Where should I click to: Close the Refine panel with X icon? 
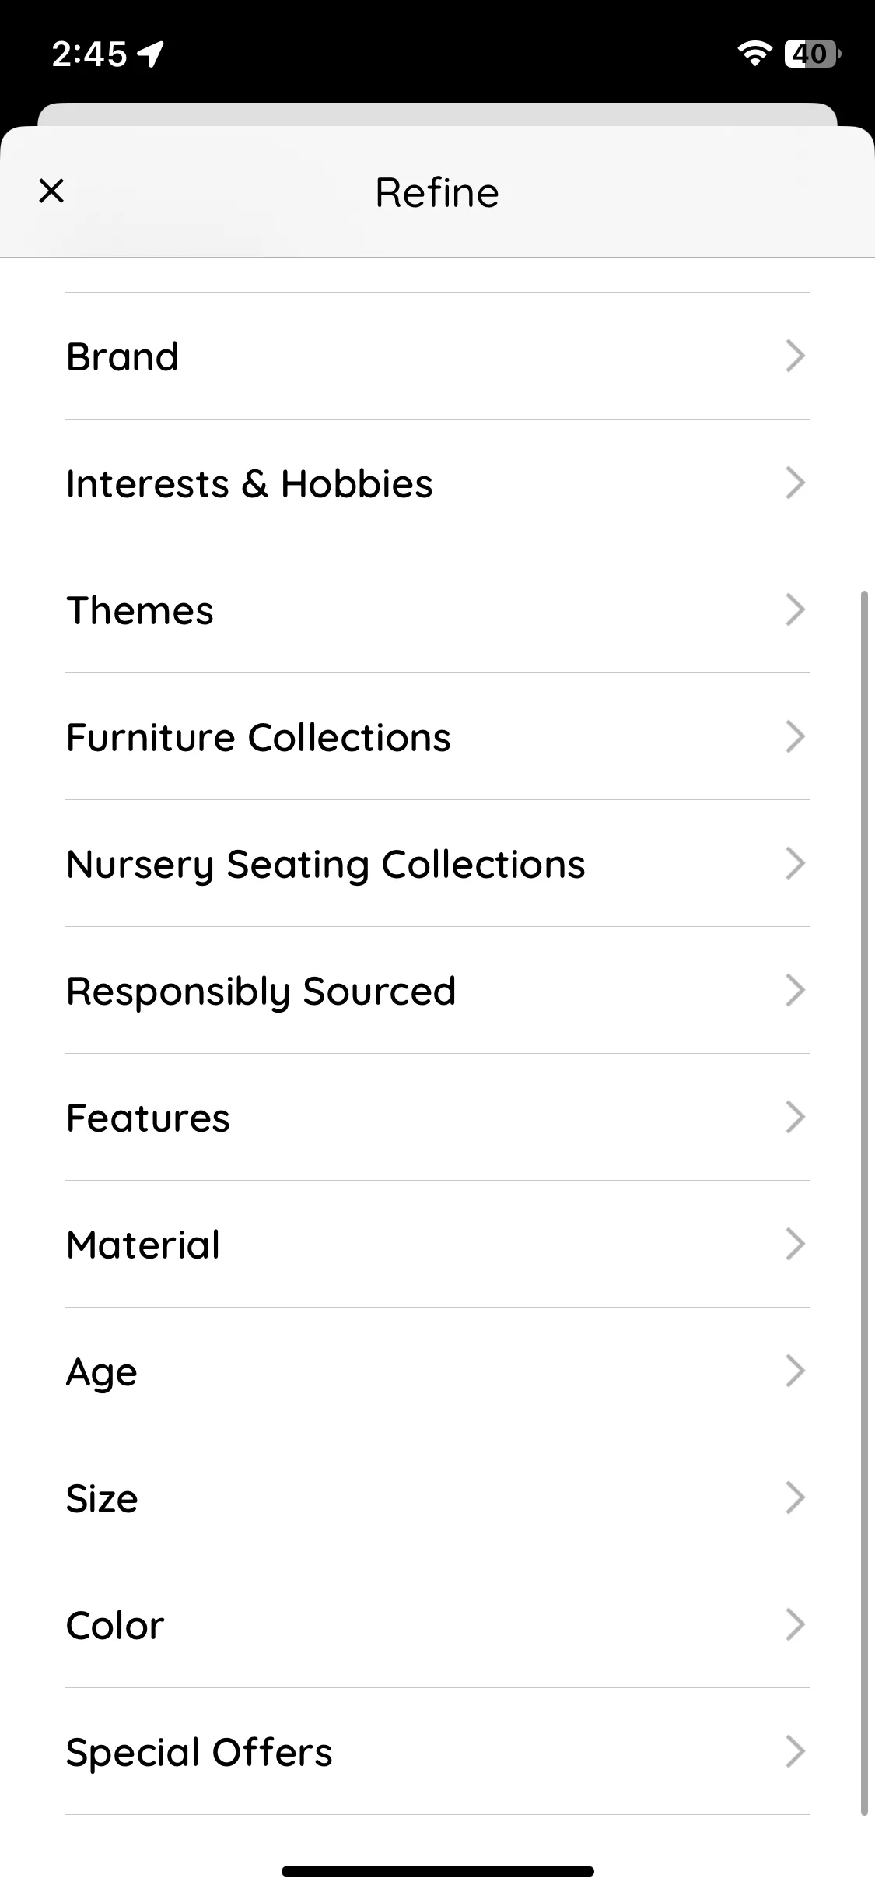[51, 191]
